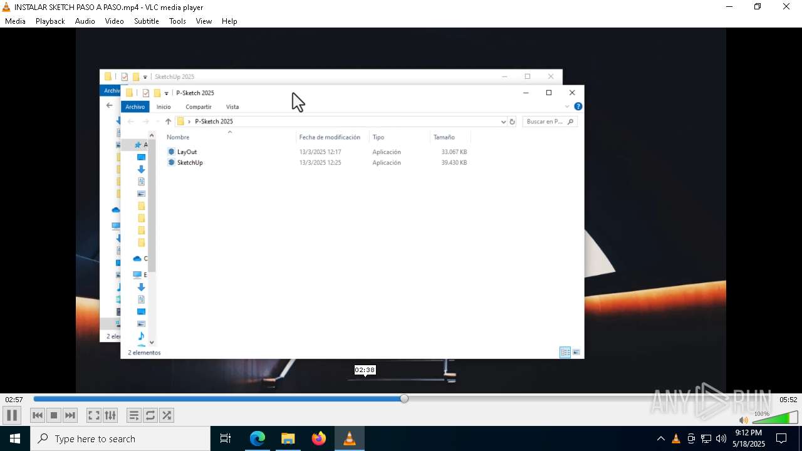Click Compartir tab in video

[x=199, y=106]
